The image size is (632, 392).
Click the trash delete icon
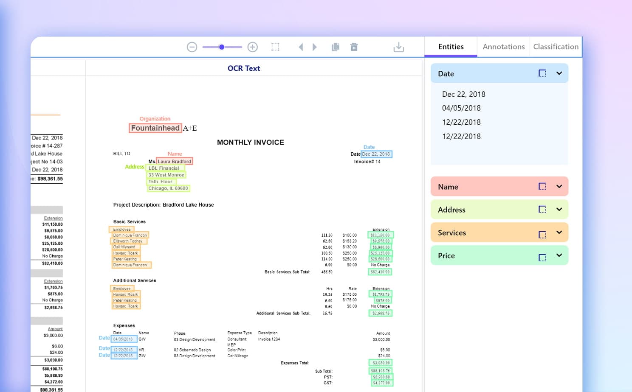pos(354,47)
